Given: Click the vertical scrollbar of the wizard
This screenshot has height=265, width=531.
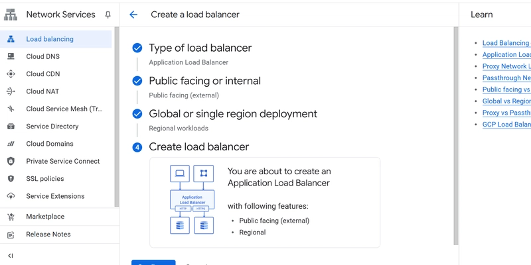Looking at the screenshot, I should 455,132.
